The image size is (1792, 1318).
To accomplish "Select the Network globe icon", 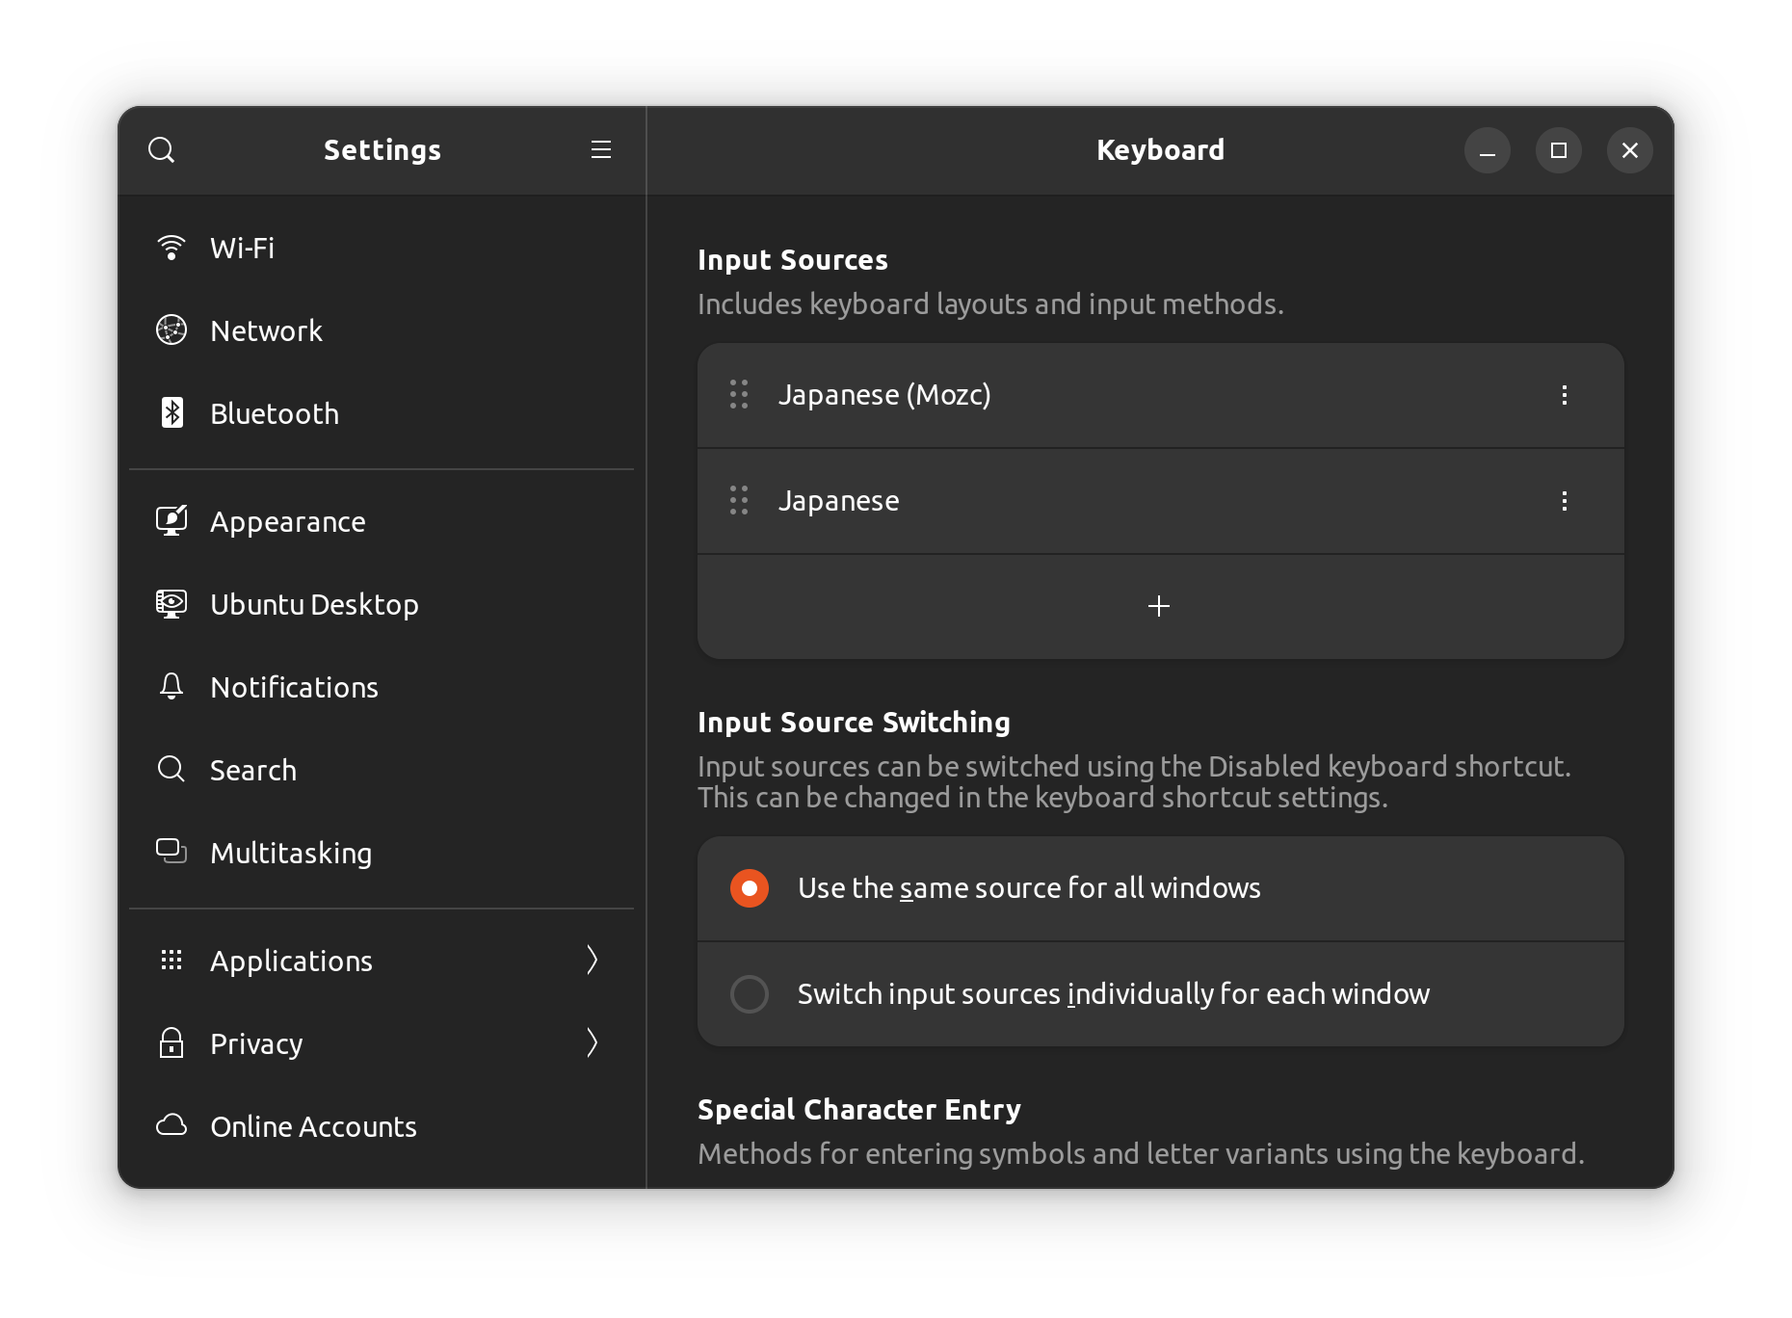I will 171,330.
